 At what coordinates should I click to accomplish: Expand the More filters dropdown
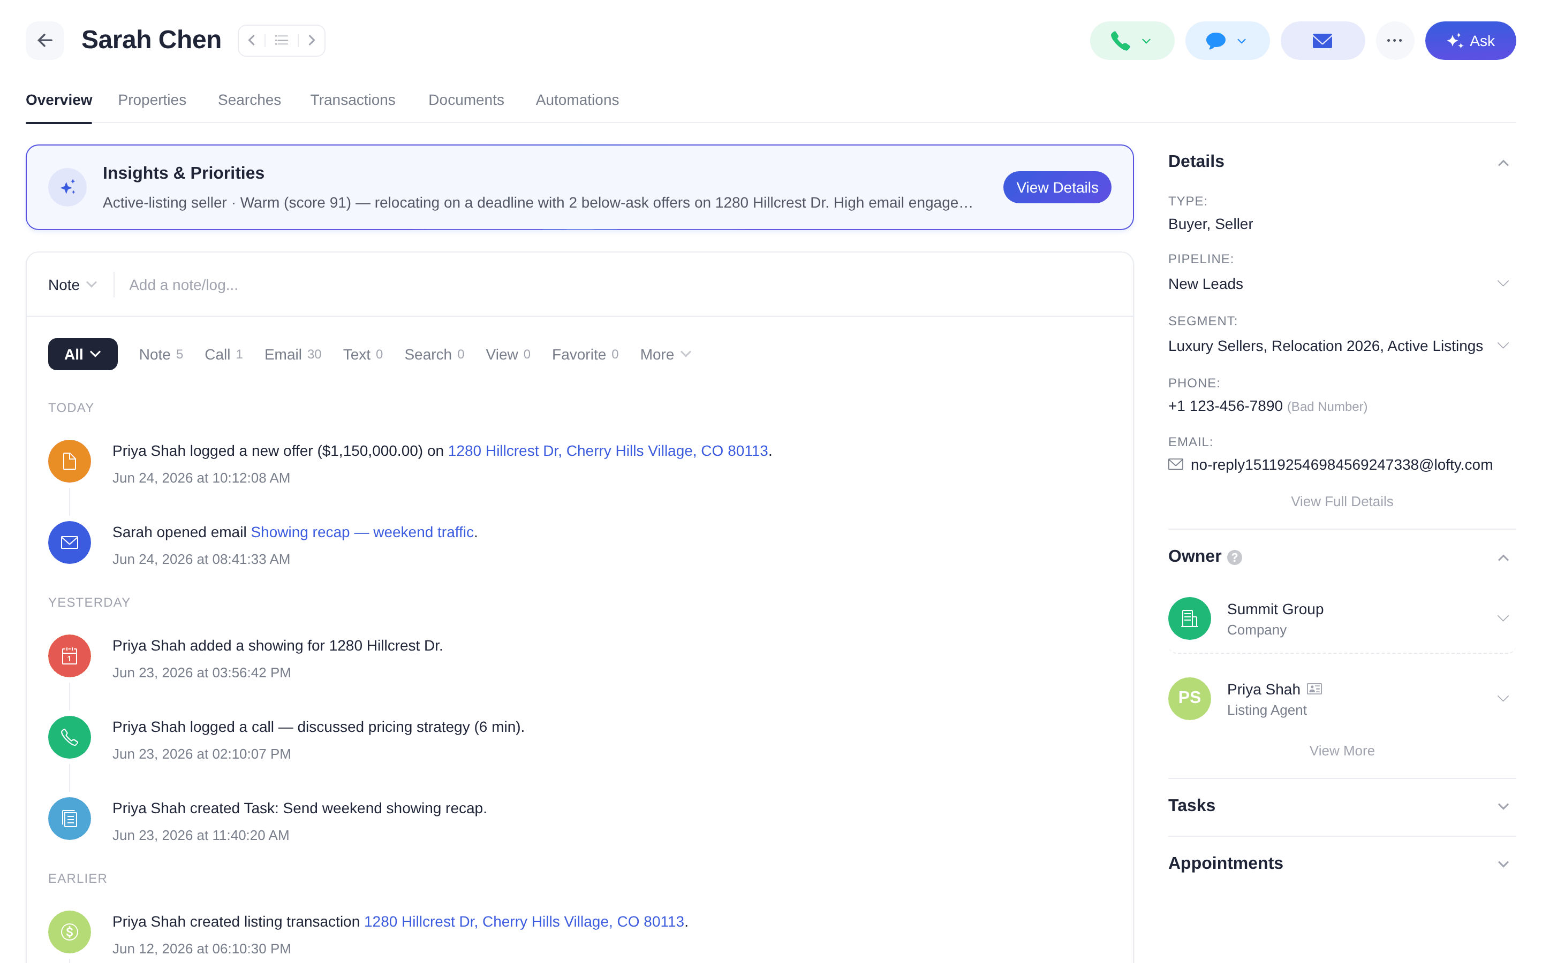point(665,354)
